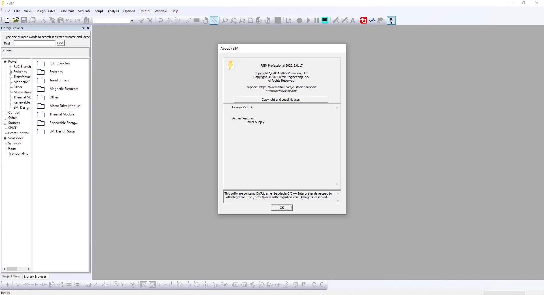Viewport: 544px width, 295px height.
Task: Save the current file
Action: (x=24, y=20)
